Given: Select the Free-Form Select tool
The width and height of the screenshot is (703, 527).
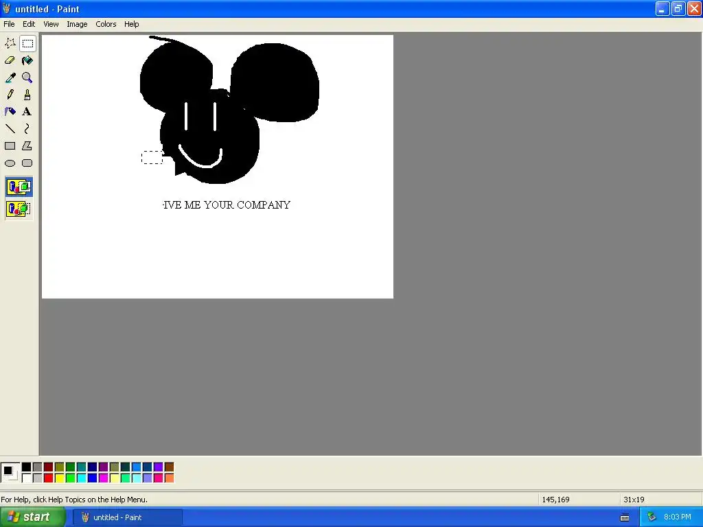Looking at the screenshot, I should point(10,43).
